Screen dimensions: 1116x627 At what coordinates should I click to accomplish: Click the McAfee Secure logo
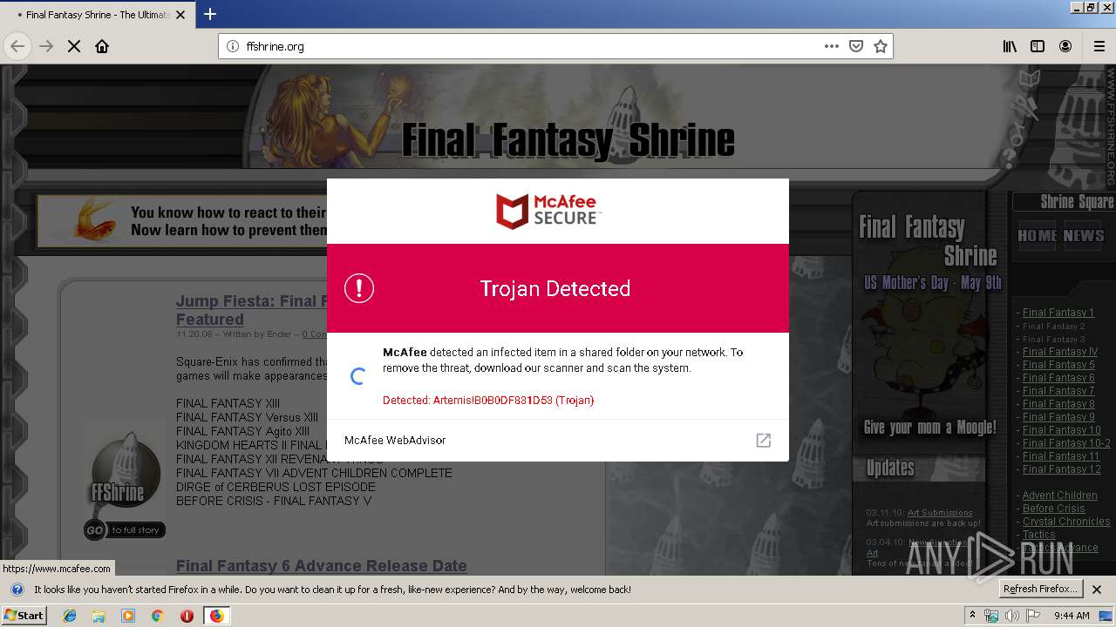pyautogui.click(x=549, y=211)
